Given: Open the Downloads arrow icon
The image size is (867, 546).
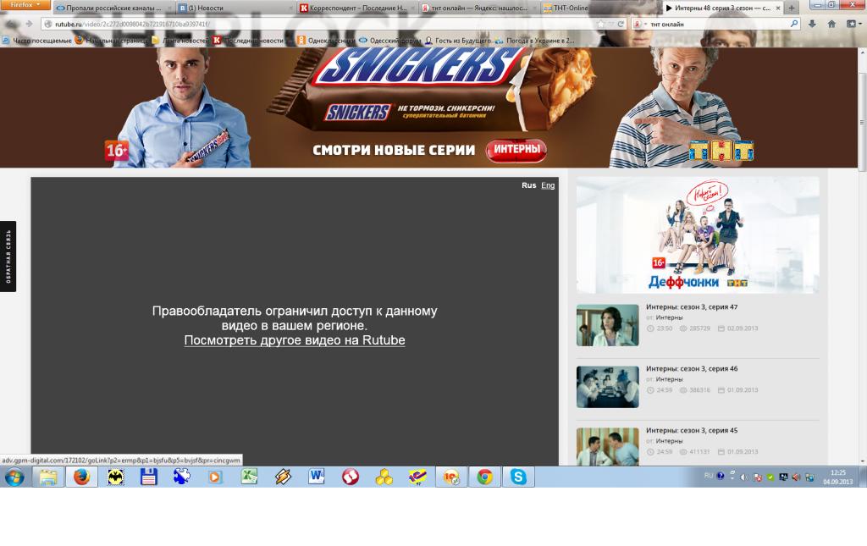Looking at the screenshot, I should pos(812,24).
